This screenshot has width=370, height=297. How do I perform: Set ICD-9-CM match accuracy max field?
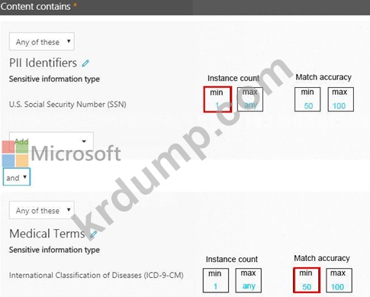point(339,280)
